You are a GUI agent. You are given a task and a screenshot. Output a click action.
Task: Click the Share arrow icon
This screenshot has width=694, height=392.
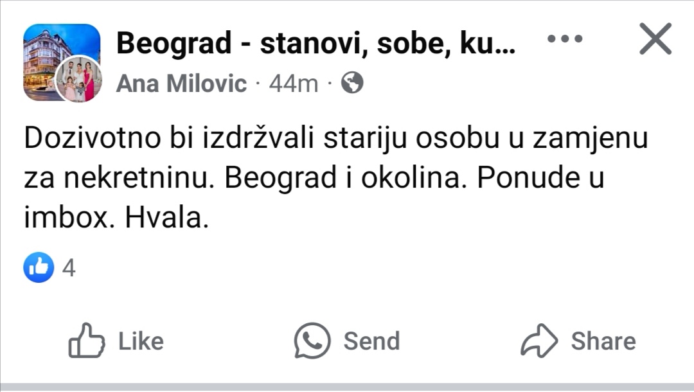(x=539, y=341)
